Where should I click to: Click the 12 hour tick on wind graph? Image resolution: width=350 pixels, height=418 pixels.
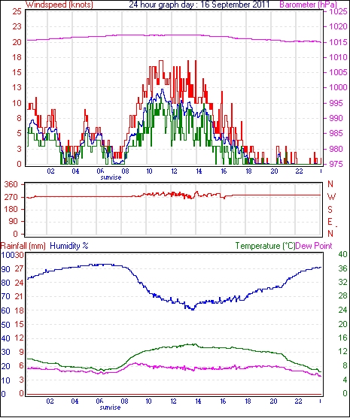pyautogui.click(x=174, y=171)
